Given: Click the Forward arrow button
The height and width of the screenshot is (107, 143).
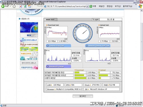Looking at the screenshot, I should click(x=14, y=6).
